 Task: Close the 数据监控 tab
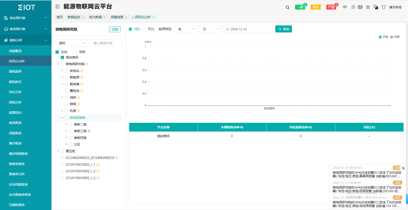tap(83, 17)
